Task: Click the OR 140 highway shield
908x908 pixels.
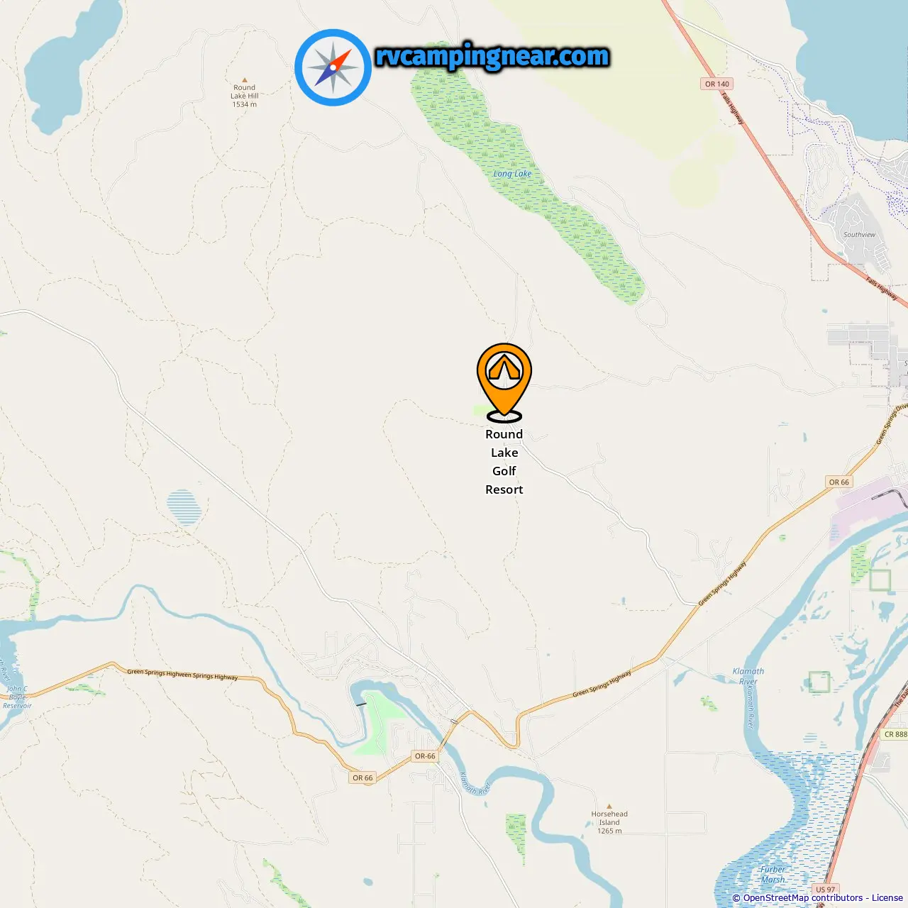Action: point(716,84)
